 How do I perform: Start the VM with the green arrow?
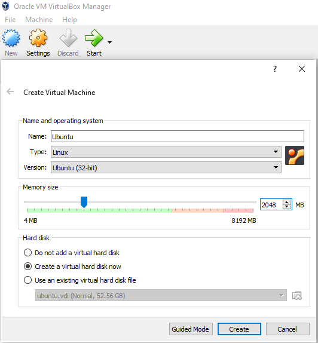[x=94, y=38]
